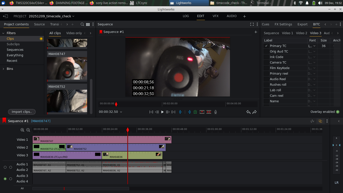Check the Ink Code label box
Image resolution: width=343 pixels, height=193 pixels.
[266, 57]
